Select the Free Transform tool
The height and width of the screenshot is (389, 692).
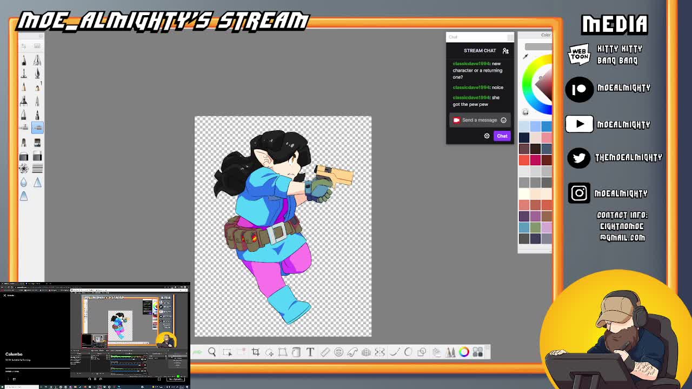tap(283, 352)
